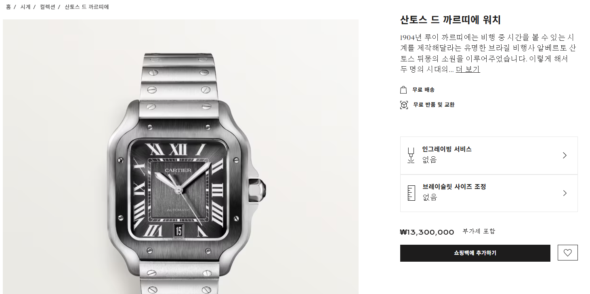Click the bracelet size ruler icon
The width and height of the screenshot is (590, 294).
411,193
